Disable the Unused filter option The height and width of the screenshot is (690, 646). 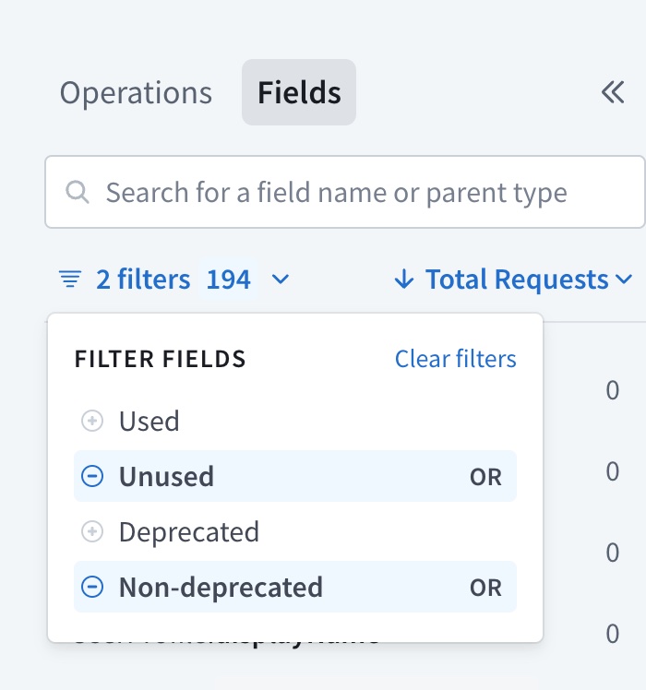click(167, 477)
